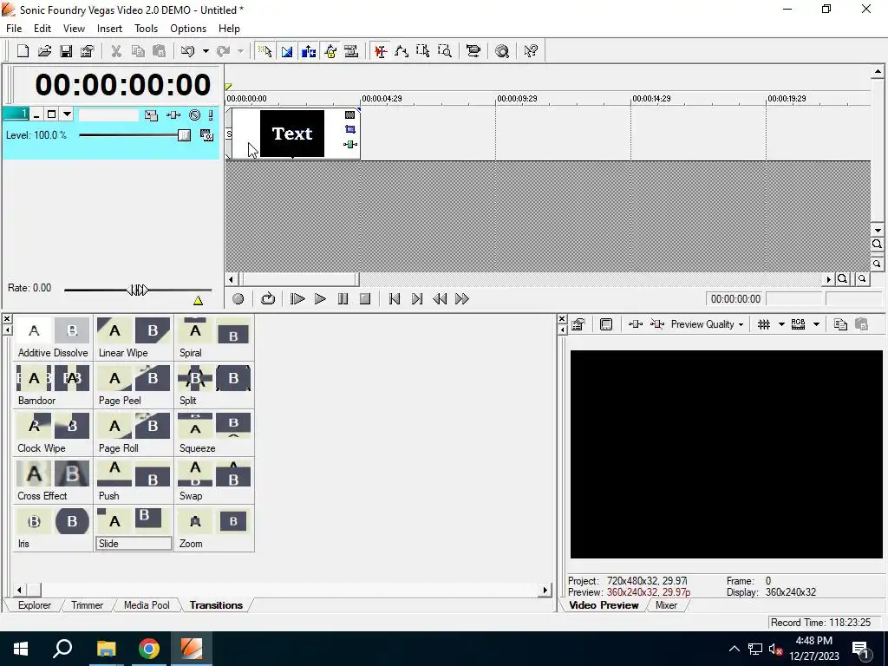Switch to the Explorer tab
888x666 pixels.
tap(35, 604)
